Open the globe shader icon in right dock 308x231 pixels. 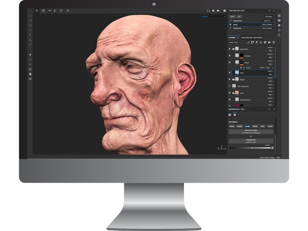[x=279, y=25]
